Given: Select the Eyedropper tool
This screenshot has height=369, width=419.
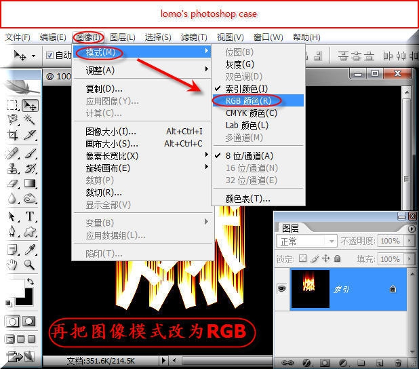Looking at the screenshot, I should (x=30, y=249).
